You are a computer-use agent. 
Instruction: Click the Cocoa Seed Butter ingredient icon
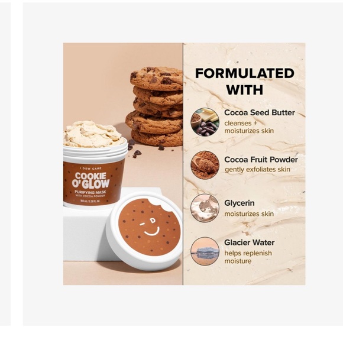[x=205, y=122]
